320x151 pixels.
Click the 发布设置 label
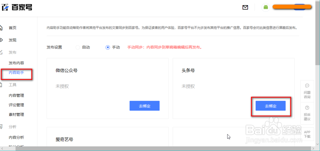click(54, 47)
